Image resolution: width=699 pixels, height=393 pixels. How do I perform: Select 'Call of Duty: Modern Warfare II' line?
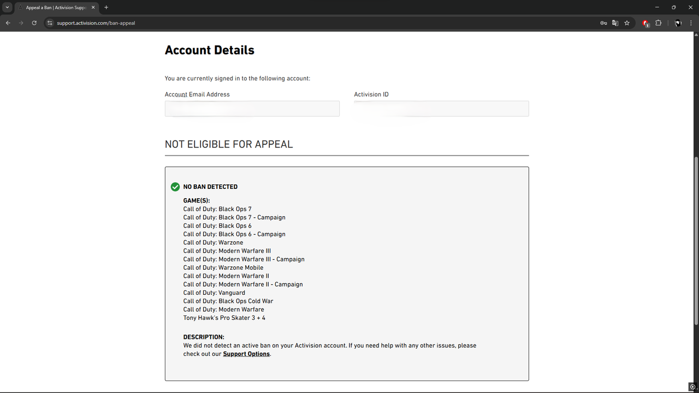[x=226, y=276]
